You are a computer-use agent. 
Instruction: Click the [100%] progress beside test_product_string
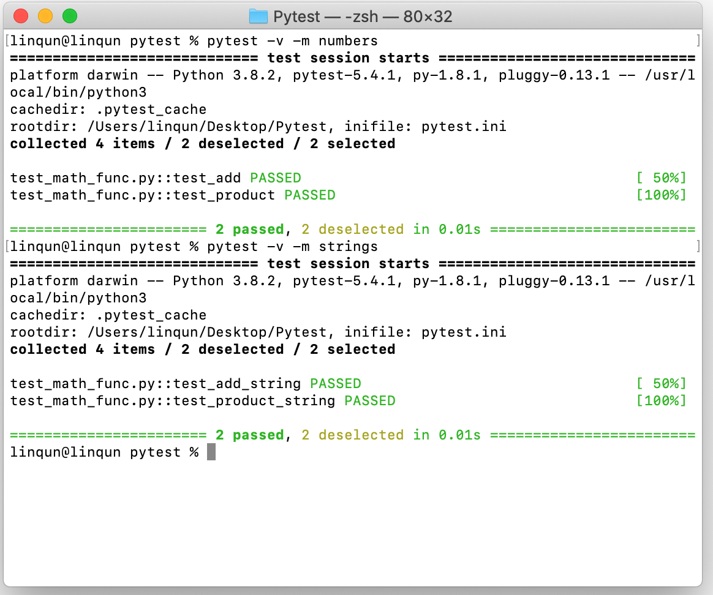point(661,401)
